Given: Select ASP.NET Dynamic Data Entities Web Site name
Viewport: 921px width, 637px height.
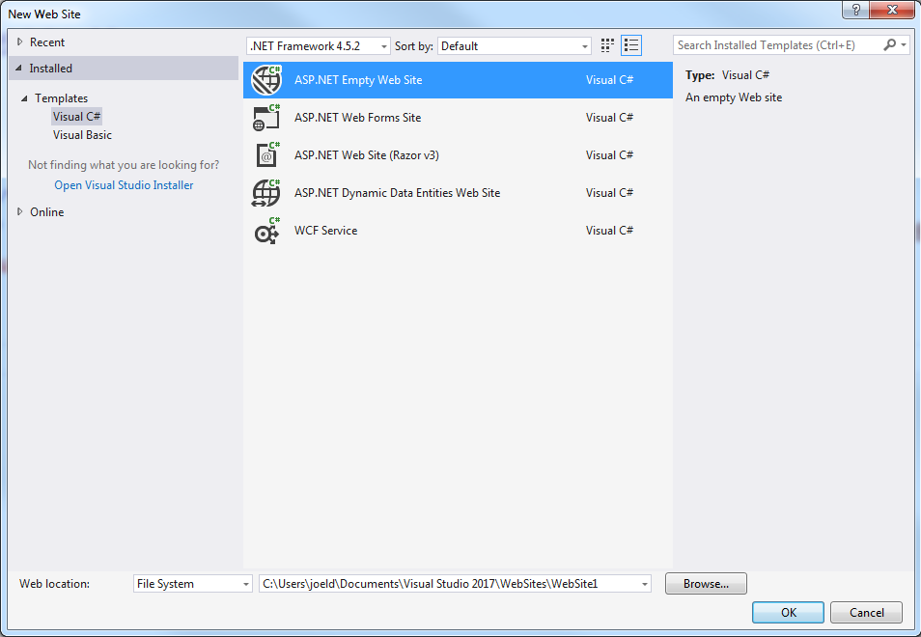Looking at the screenshot, I should 397,193.
